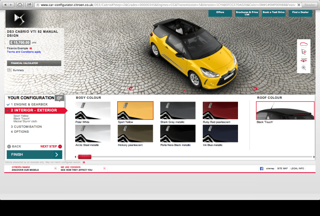The height and width of the screenshot is (216, 320).
Task: Choose Ink Blue metallic body colour
Action: (x=220, y=134)
